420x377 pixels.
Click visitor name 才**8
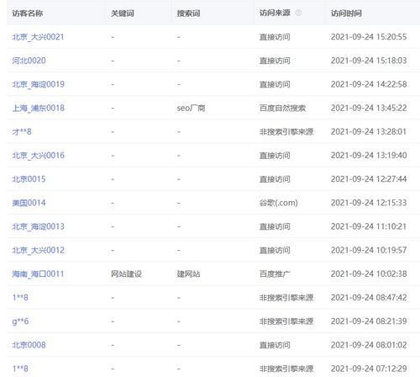click(22, 132)
